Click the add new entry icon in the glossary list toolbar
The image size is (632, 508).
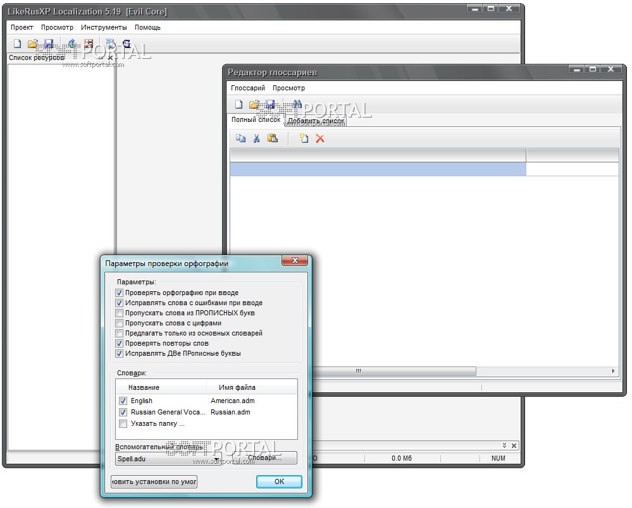pos(304,138)
